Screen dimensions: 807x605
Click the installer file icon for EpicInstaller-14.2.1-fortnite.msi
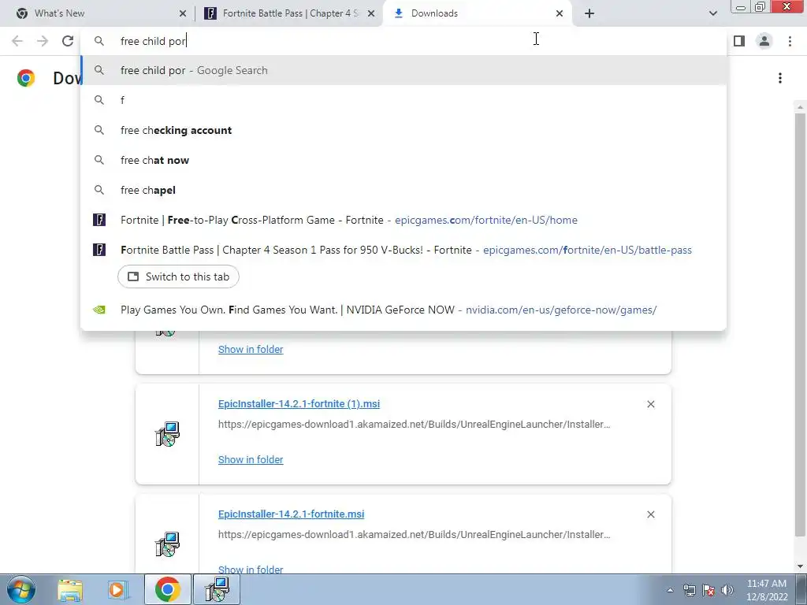pos(167,544)
